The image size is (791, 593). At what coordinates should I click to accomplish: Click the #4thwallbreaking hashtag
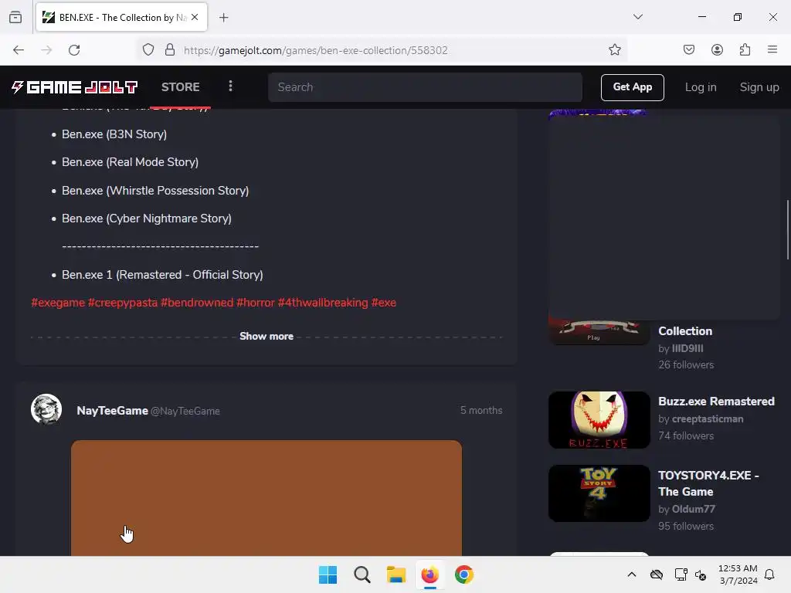pos(323,303)
